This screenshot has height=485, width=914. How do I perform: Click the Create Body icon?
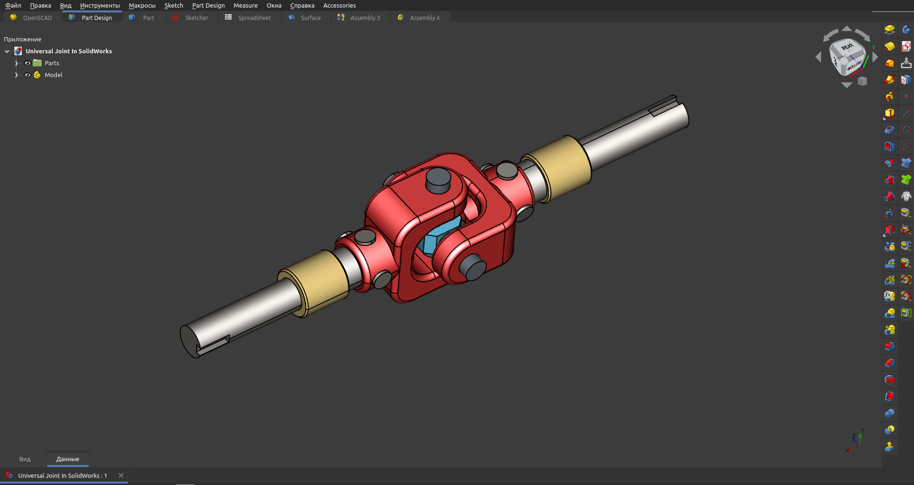pos(906,30)
